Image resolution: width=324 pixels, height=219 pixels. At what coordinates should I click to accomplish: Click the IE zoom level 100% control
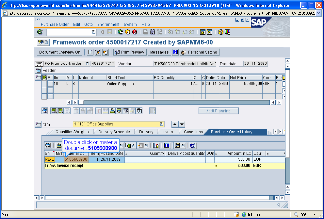click(x=305, y=215)
